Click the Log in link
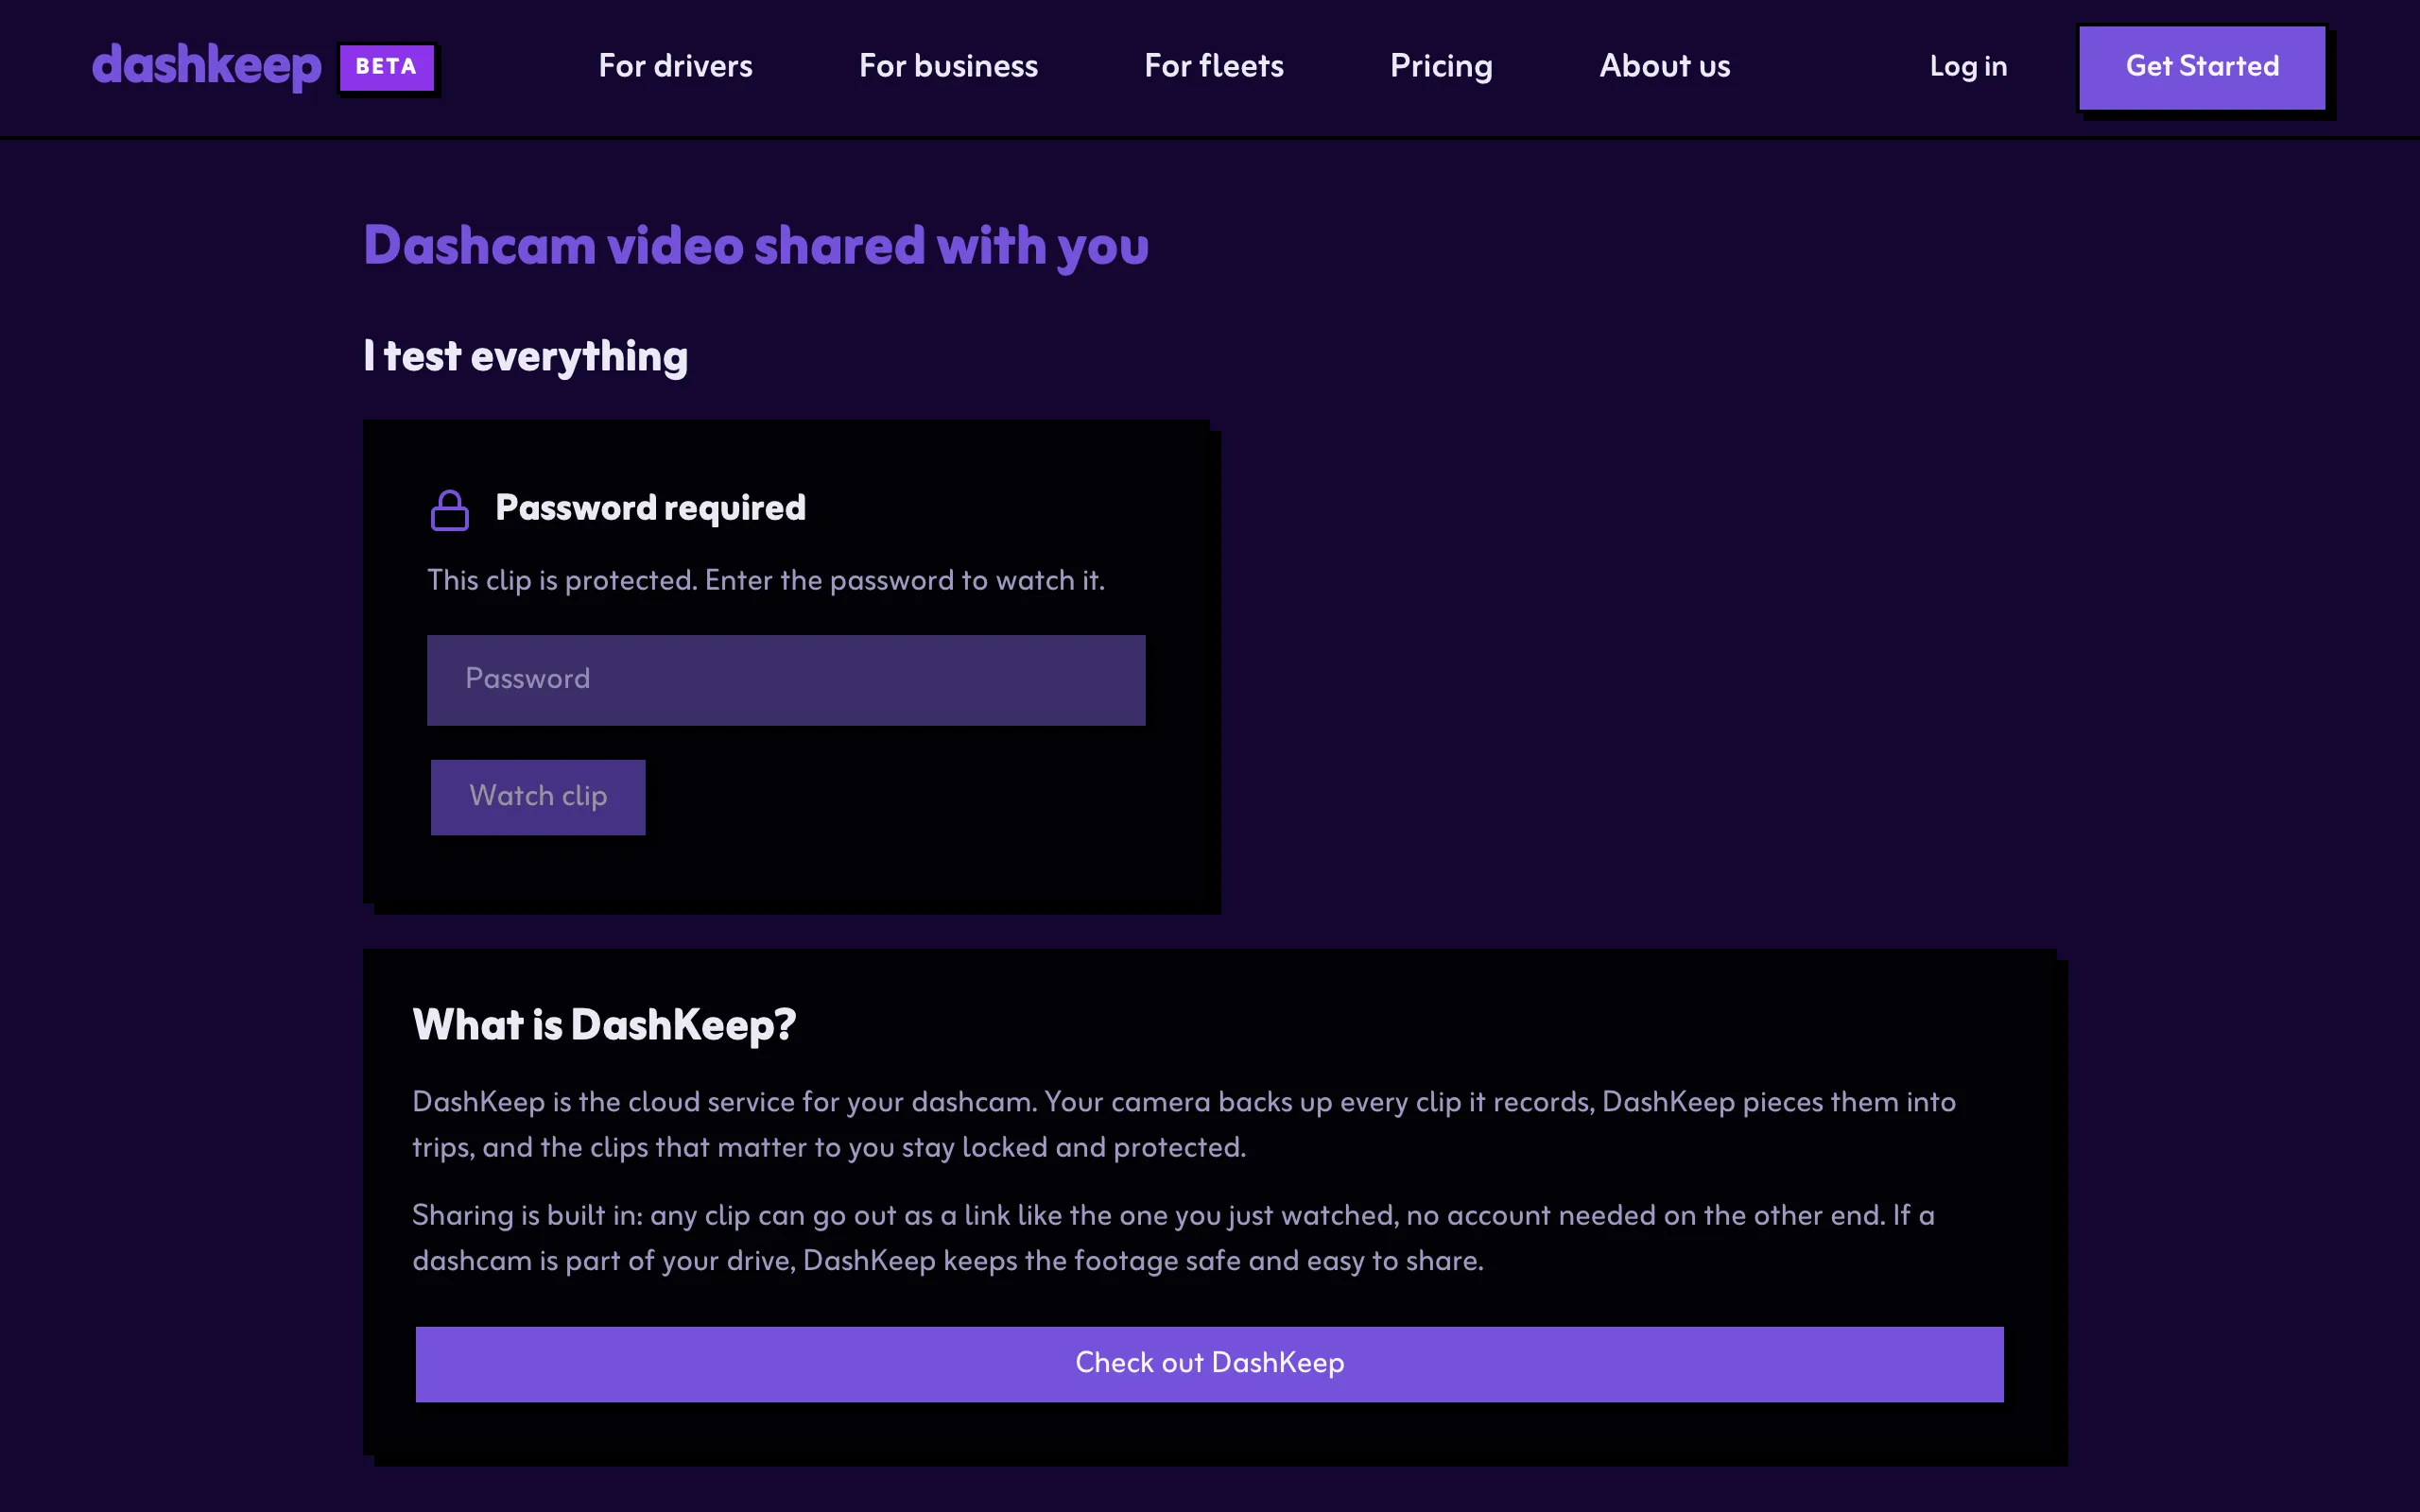The image size is (2420, 1512). (x=1968, y=66)
